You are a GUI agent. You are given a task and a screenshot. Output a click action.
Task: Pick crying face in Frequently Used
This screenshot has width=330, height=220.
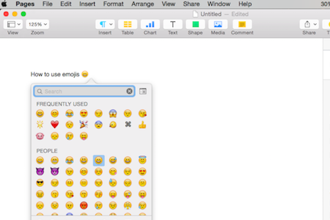click(x=69, y=136)
